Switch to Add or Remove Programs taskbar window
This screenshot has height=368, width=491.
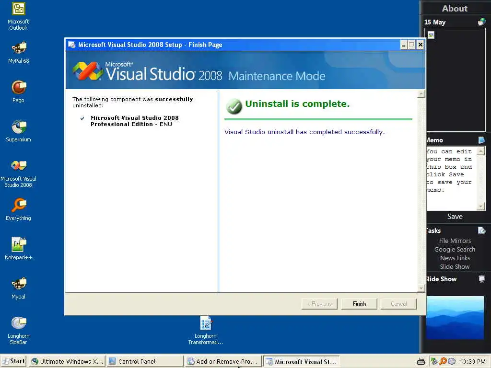pyautogui.click(x=222, y=361)
